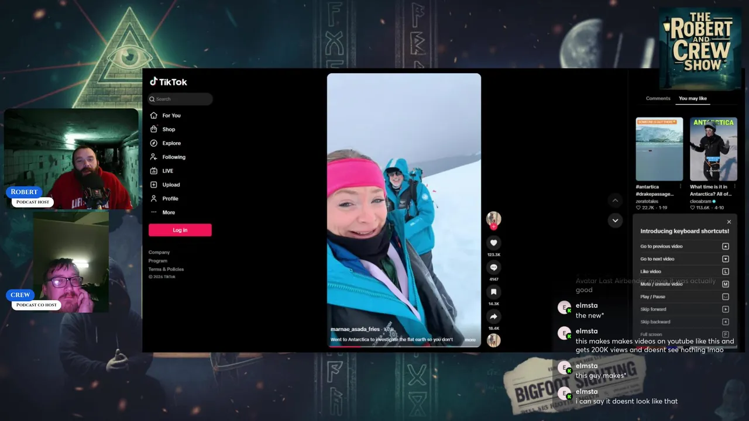
Task: Click the LIVE camera icon
Action: [153, 171]
